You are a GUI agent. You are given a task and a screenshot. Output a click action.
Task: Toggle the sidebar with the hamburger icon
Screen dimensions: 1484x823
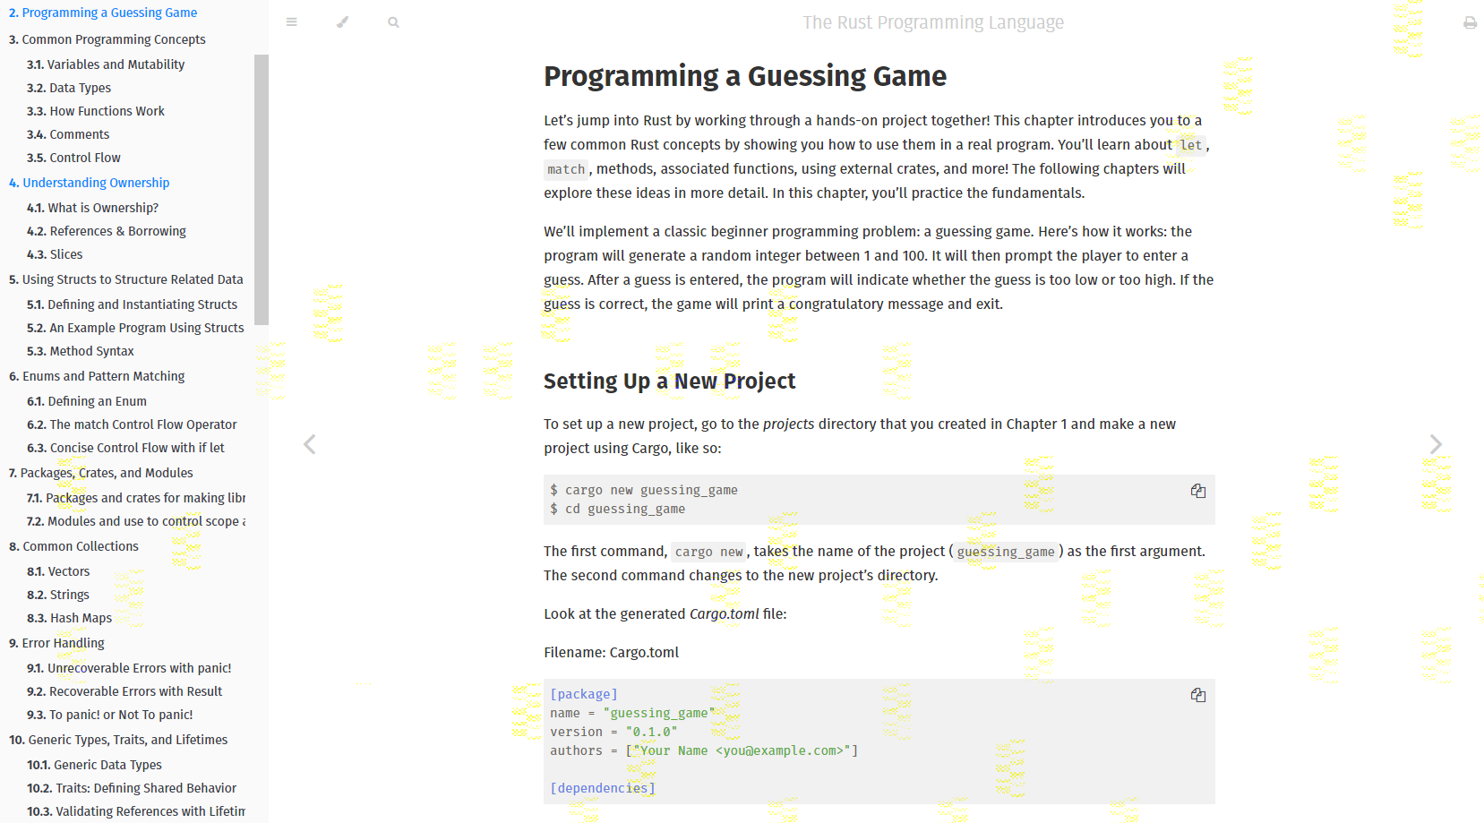(291, 22)
